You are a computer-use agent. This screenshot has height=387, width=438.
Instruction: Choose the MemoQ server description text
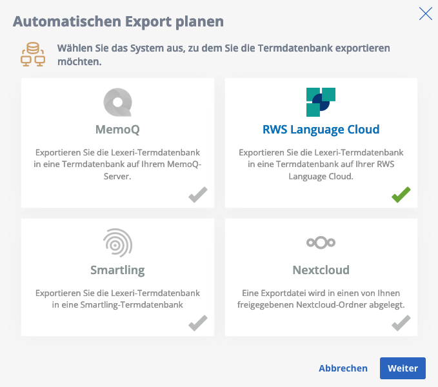(x=117, y=164)
